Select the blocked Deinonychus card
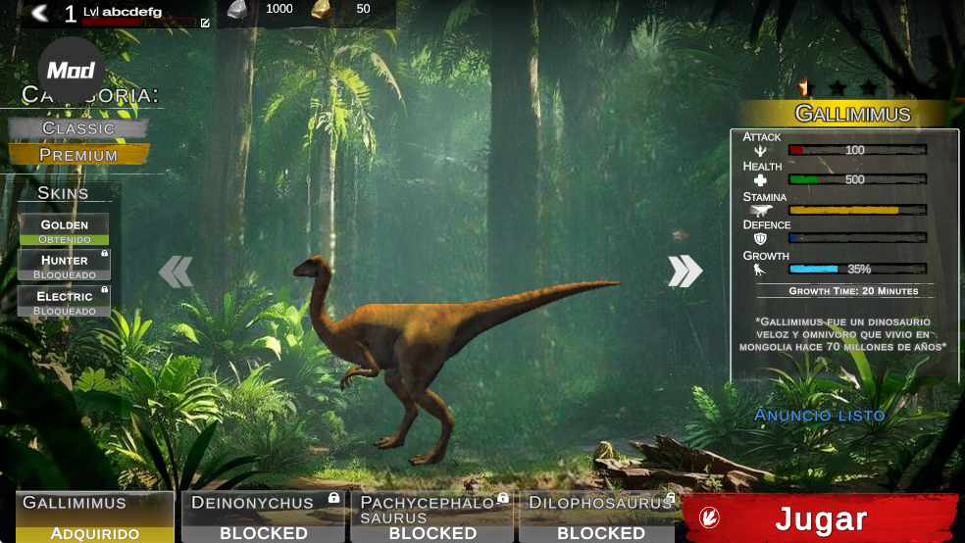 (264, 517)
